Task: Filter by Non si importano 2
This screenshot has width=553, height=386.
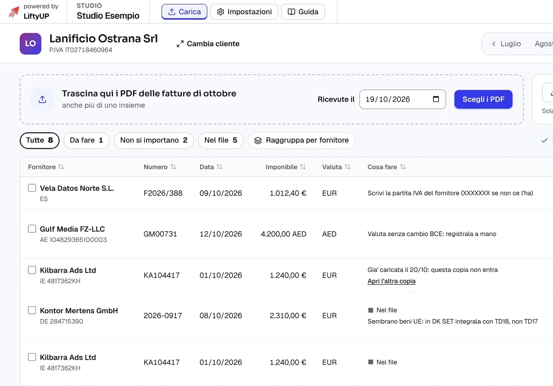Action: (x=154, y=141)
